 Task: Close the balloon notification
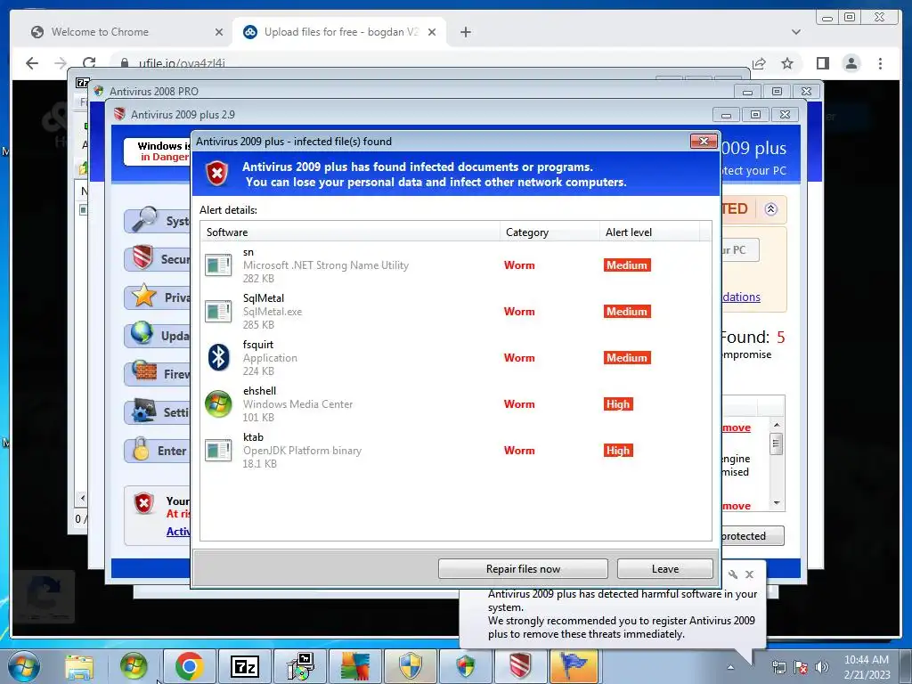[750, 574]
